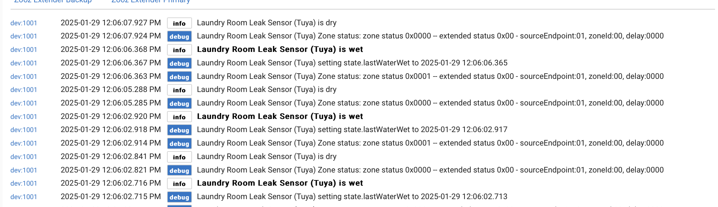Select info badge at 12:06:06.368 PM
This screenshot has width=718, height=207.
(x=179, y=50)
